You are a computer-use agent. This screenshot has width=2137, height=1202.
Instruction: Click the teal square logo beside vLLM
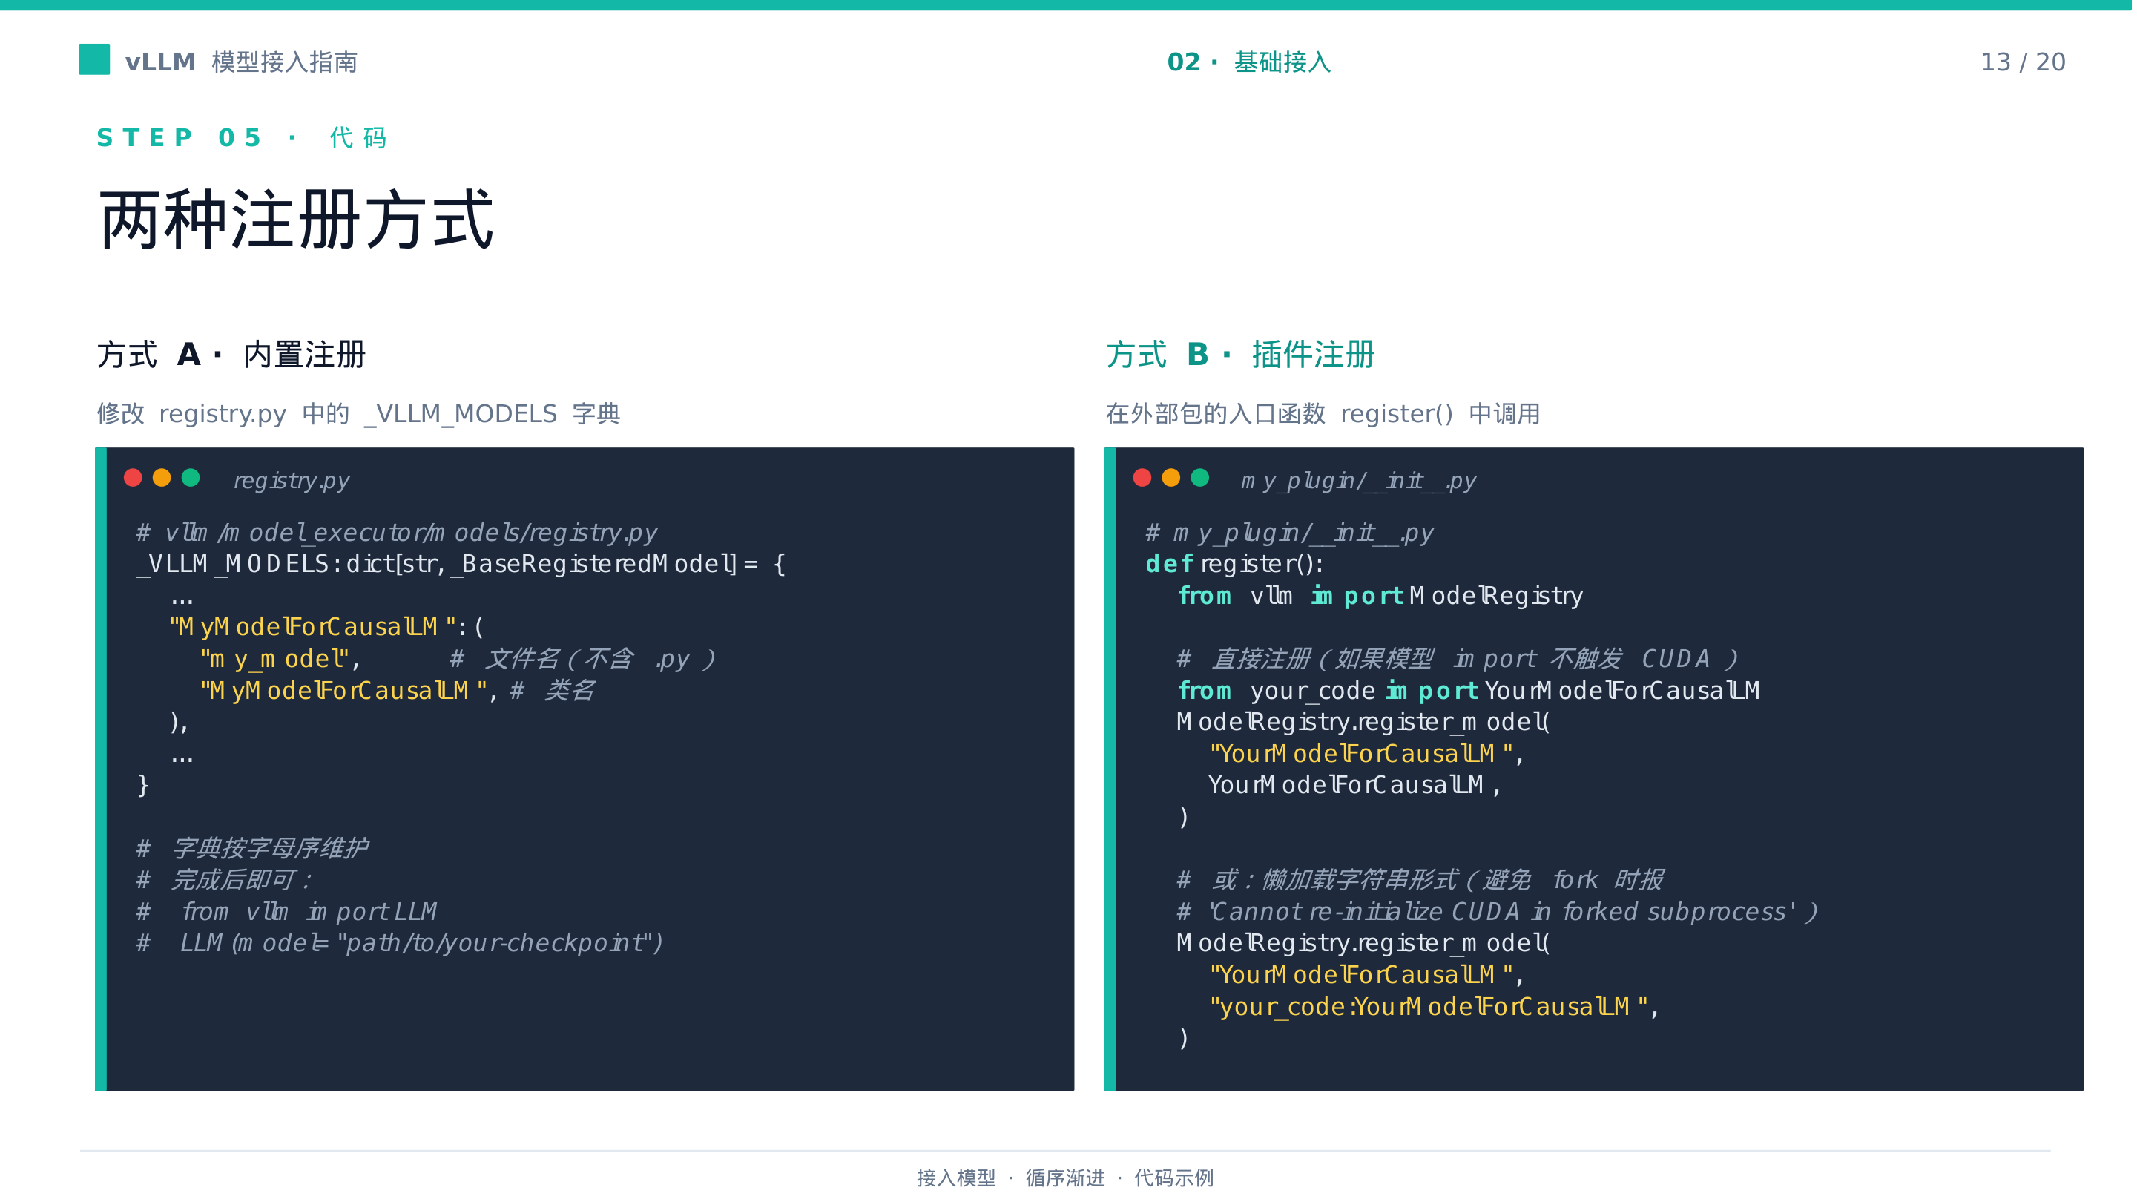click(93, 60)
